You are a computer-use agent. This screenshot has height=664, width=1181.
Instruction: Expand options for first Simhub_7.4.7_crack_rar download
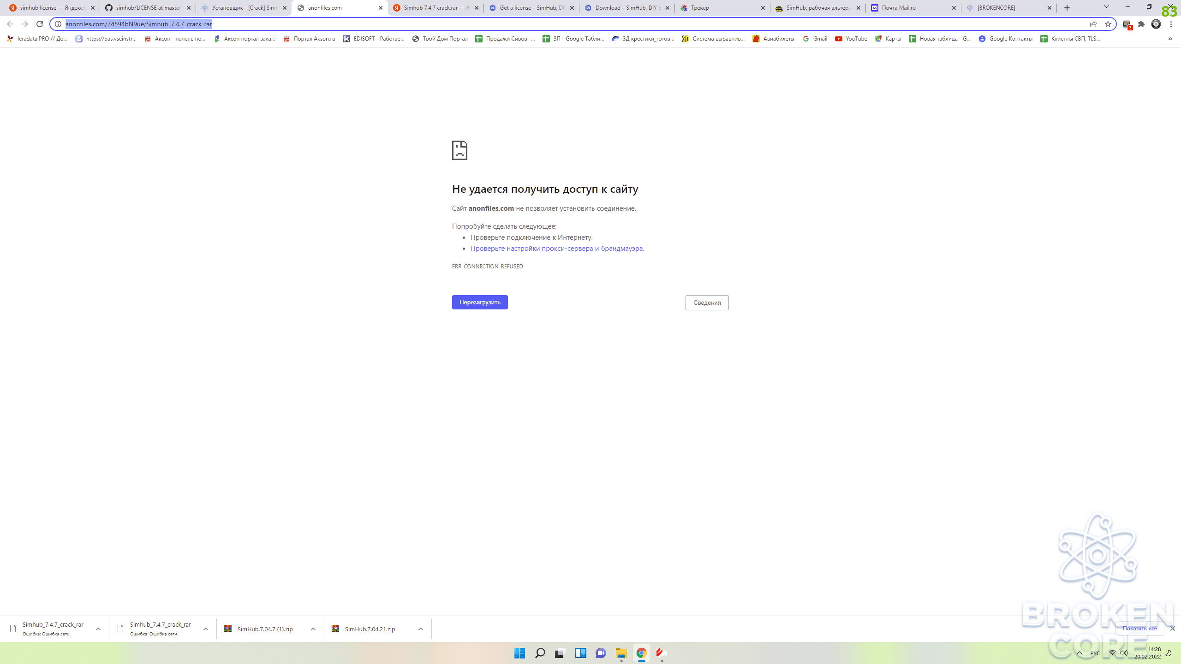tap(98, 629)
